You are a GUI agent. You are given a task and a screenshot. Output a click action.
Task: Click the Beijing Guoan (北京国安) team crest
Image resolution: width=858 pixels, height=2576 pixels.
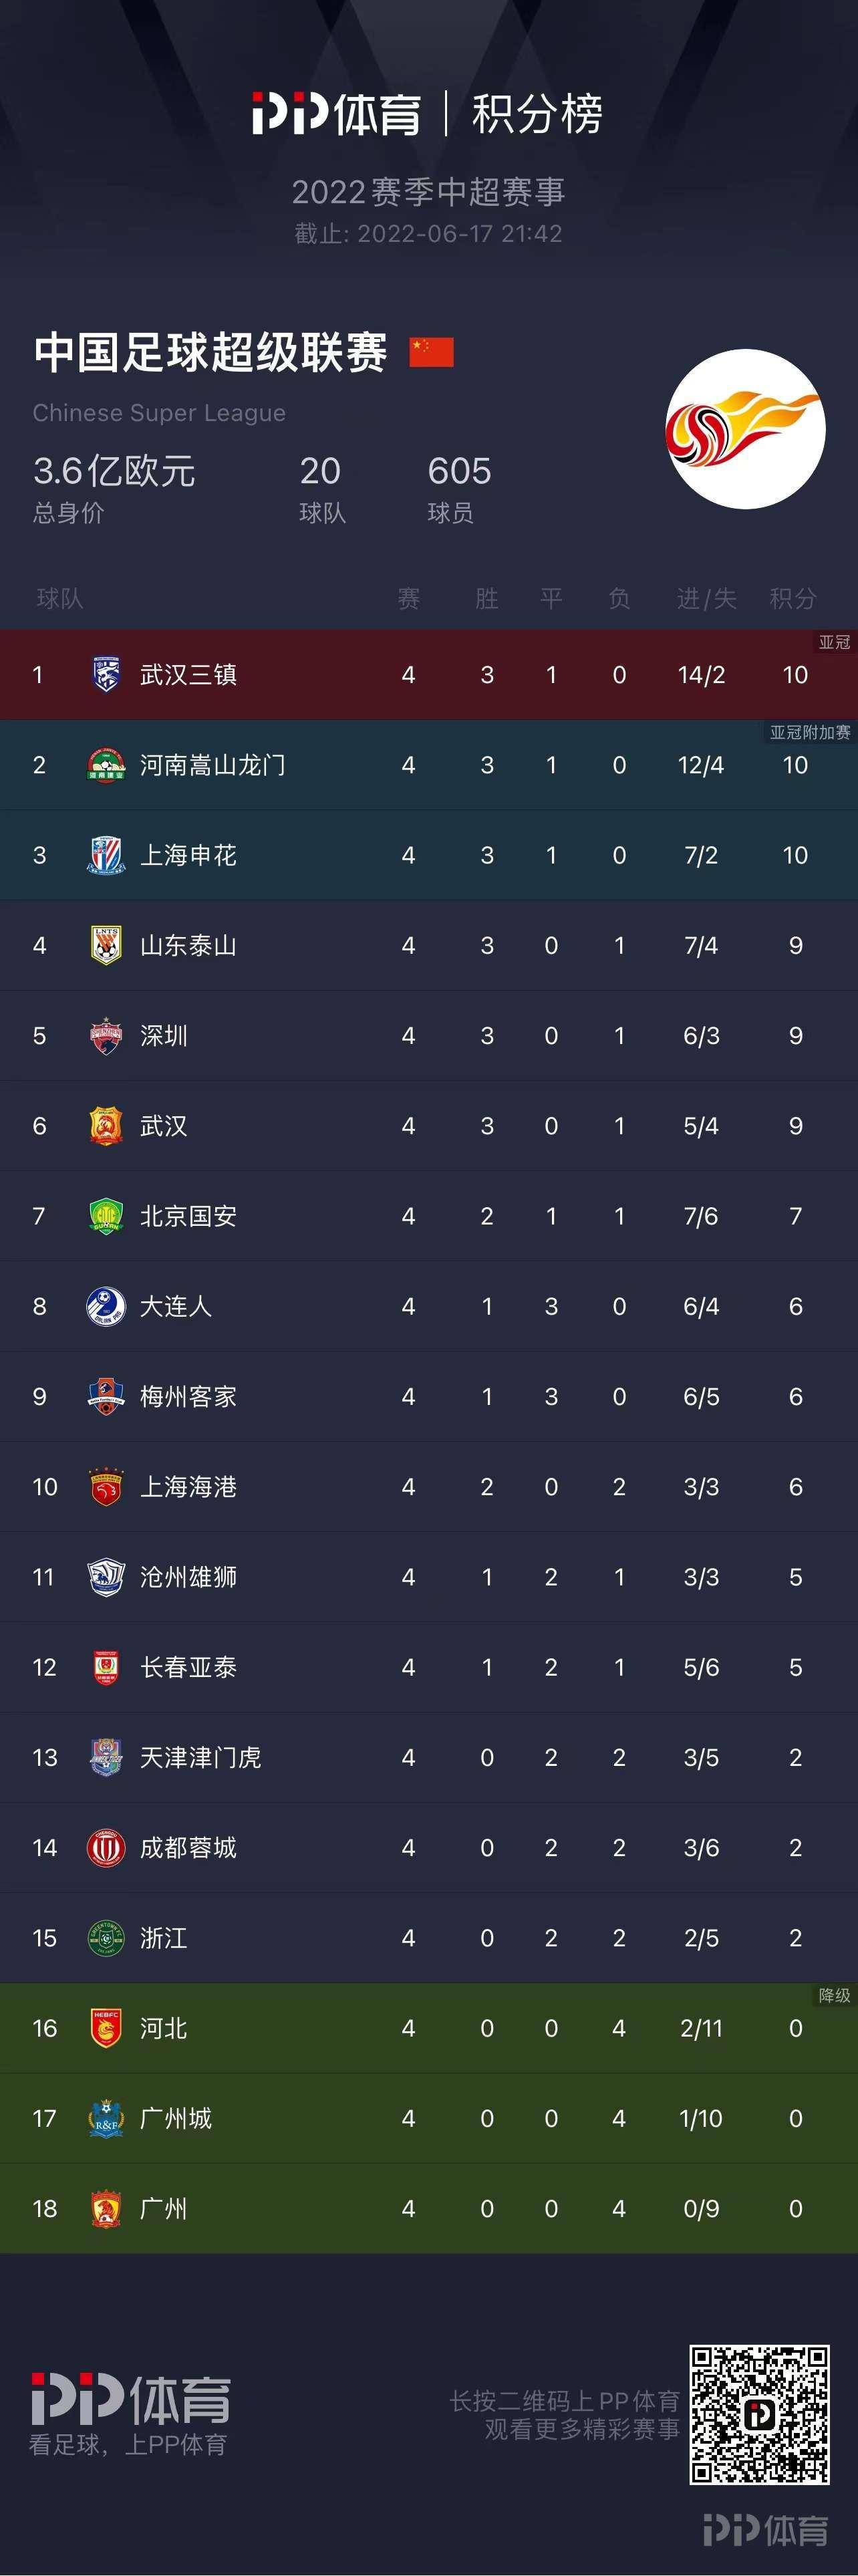106,1216
